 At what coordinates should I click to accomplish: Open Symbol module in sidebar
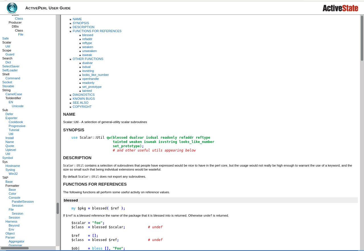[7, 158]
